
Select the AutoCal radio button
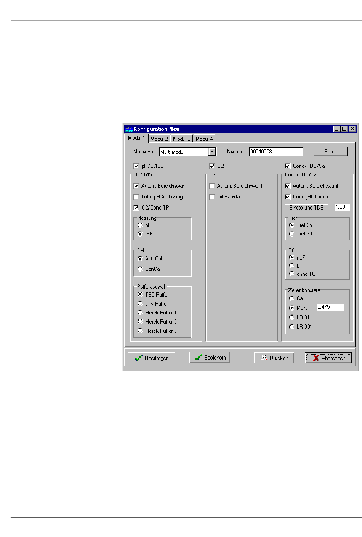point(140,258)
